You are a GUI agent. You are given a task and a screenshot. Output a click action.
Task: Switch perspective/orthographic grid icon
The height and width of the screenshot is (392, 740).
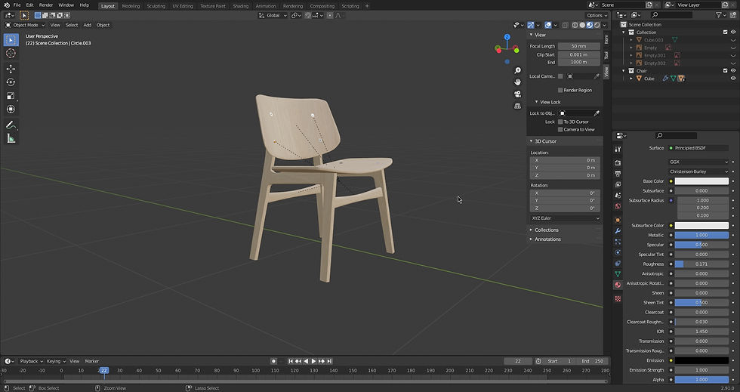[x=518, y=106]
